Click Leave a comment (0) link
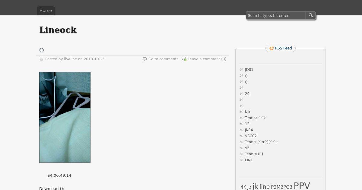The height and width of the screenshot is (190, 362). click(x=207, y=59)
